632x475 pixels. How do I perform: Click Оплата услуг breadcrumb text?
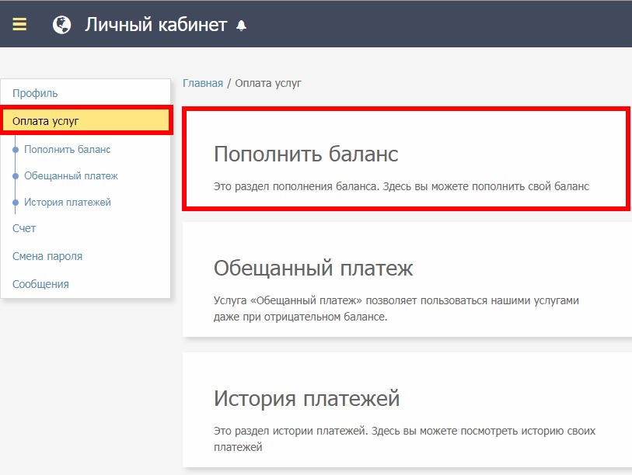tap(268, 83)
